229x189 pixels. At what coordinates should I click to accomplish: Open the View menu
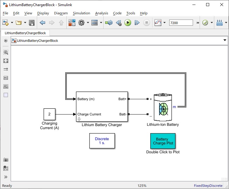point(28,13)
